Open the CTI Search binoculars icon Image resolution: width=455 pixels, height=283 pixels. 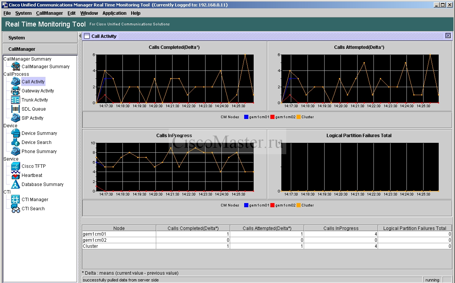pyautogui.click(x=16, y=209)
